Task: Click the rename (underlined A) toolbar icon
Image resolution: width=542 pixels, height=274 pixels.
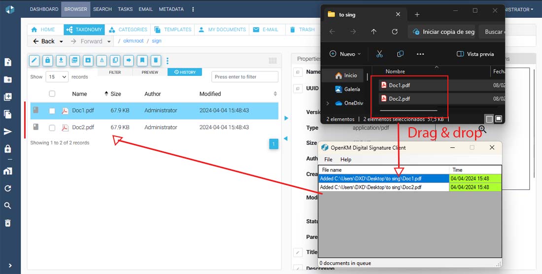Action: (x=102, y=61)
